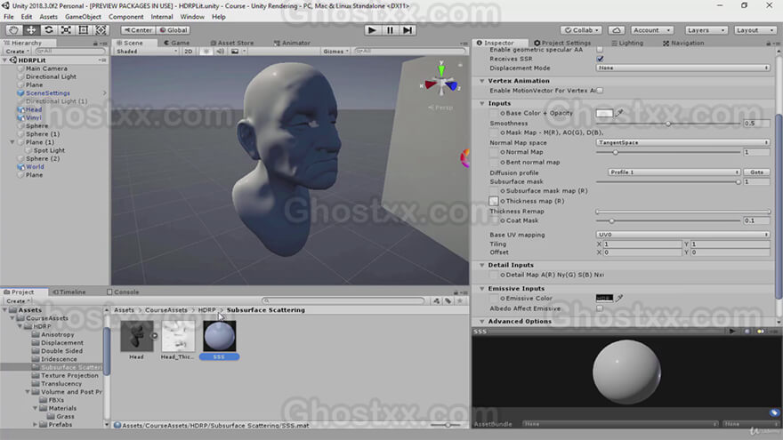Click the Step frame button

[x=408, y=30]
